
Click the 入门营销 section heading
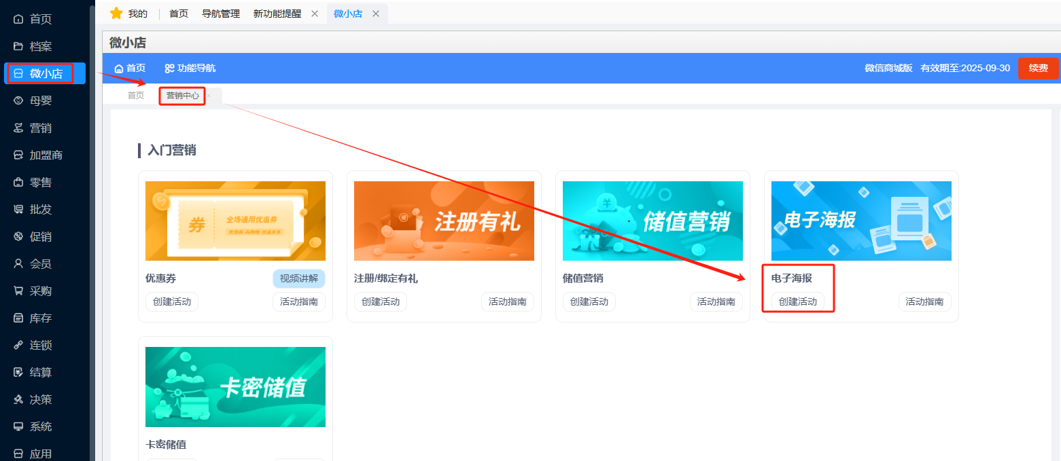tap(172, 150)
